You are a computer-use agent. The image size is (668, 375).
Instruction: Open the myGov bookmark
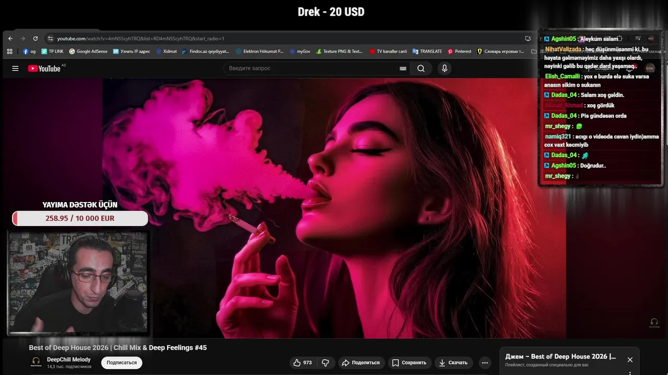[300, 52]
